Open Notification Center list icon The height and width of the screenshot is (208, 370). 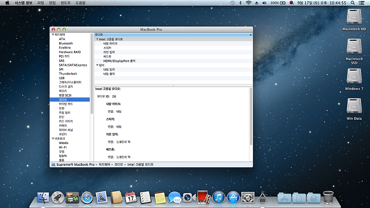click(x=361, y=3)
